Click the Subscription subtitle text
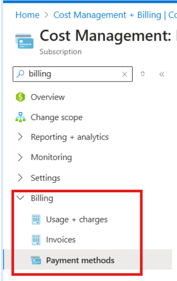The height and width of the screenshot is (281, 177). [61, 52]
